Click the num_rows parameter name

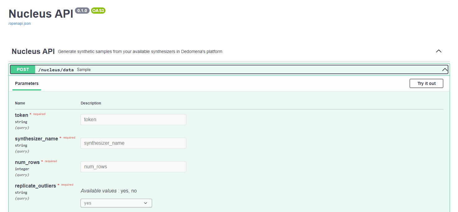(x=27, y=162)
